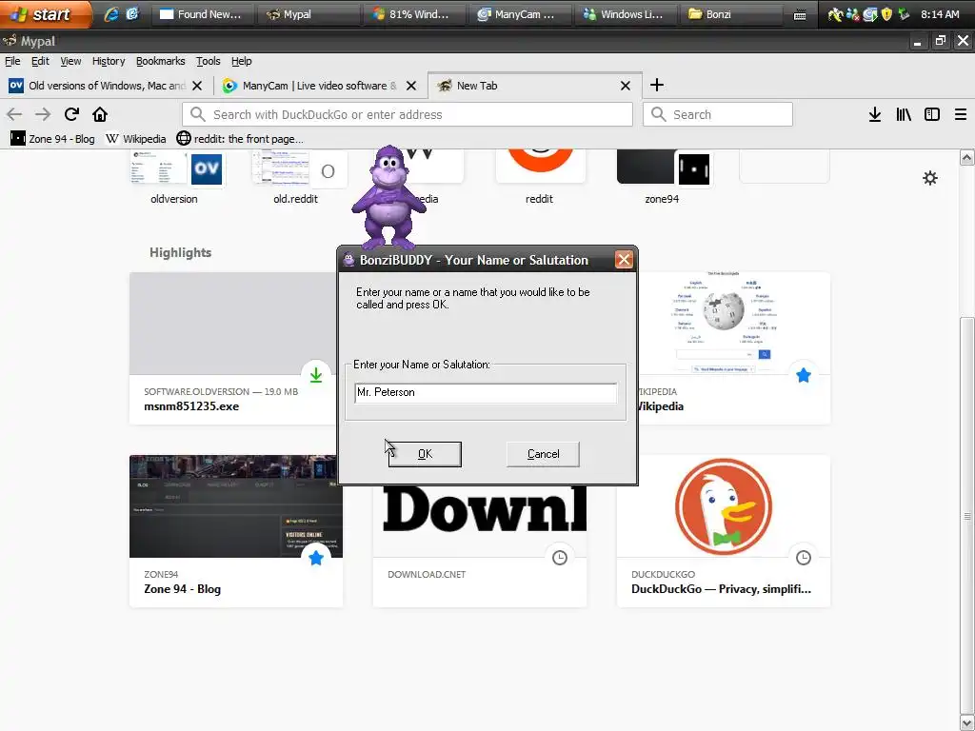This screenshot has width=975, height=731.
Task: Open the Tools menu
Action: click(209, 61)
